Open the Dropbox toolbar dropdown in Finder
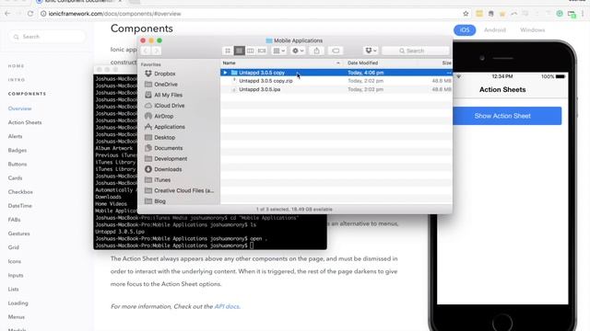The width and height of the screenshot is (590, 331). 371,51
